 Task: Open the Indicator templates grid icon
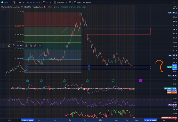point(70,2)
